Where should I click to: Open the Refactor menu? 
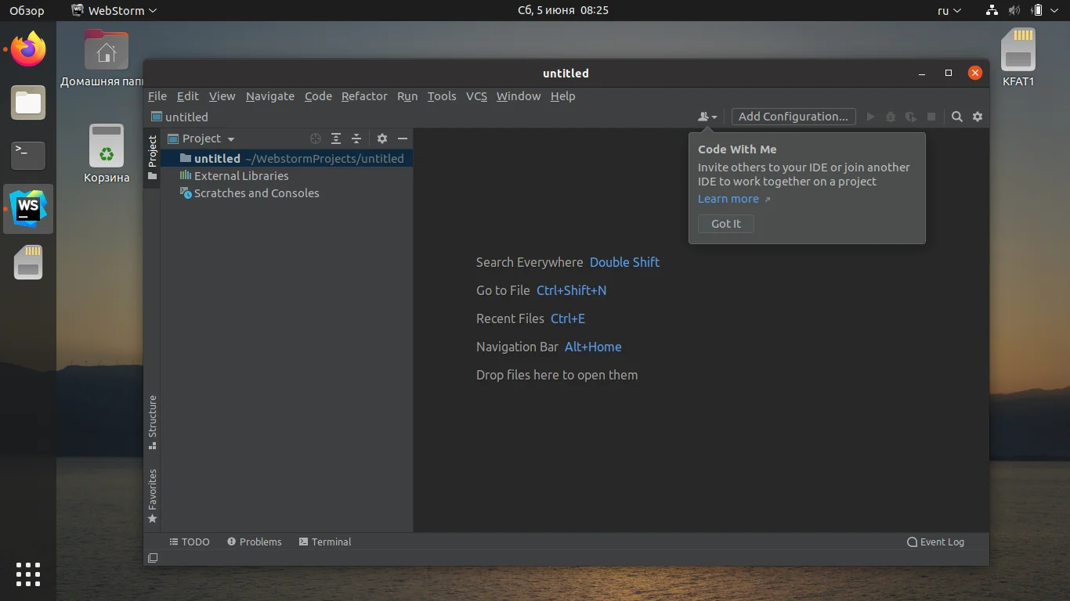point(363,96)
